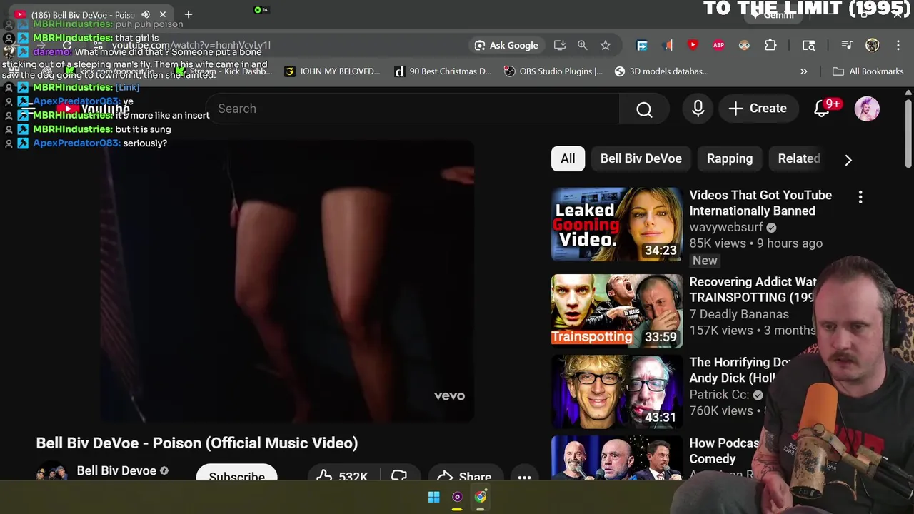Click the page vertical scrollbar

(x=908, y=134)
